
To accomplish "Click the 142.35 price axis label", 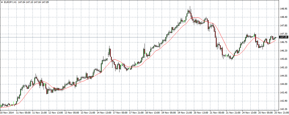I will pos(284,109).
